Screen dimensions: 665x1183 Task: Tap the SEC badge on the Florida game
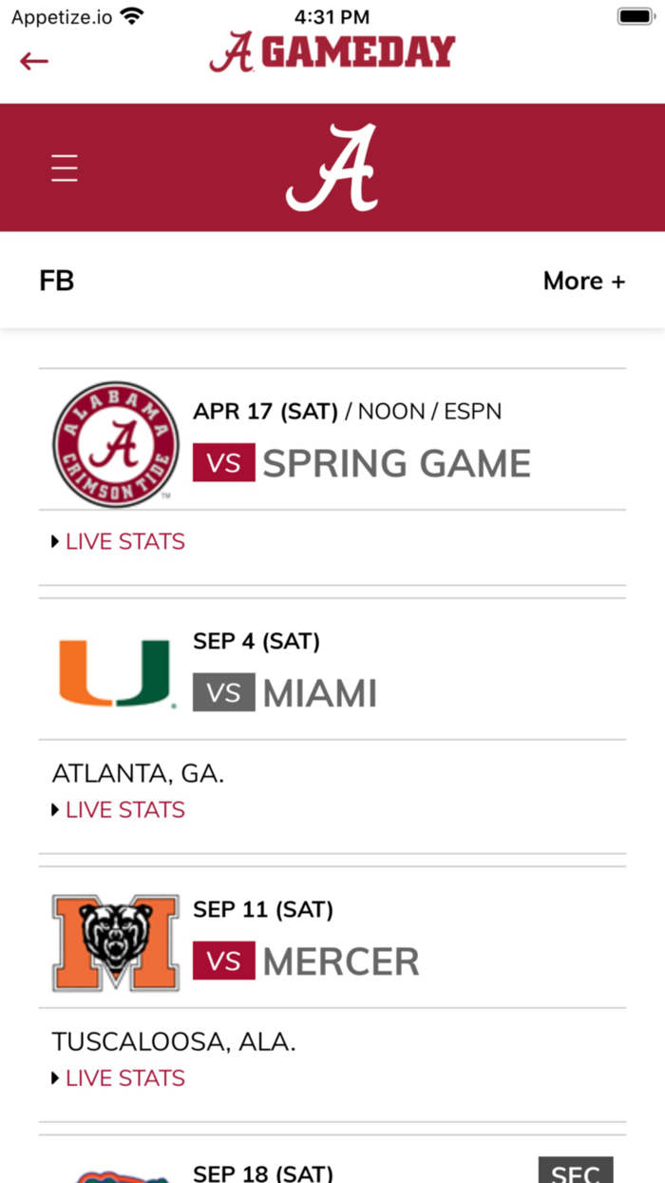[x=576, y=1172]
